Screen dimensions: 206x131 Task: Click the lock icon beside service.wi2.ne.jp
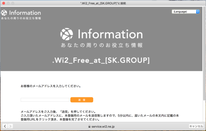point(89,126)
